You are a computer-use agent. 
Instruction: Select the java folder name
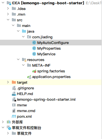[31, 31]
